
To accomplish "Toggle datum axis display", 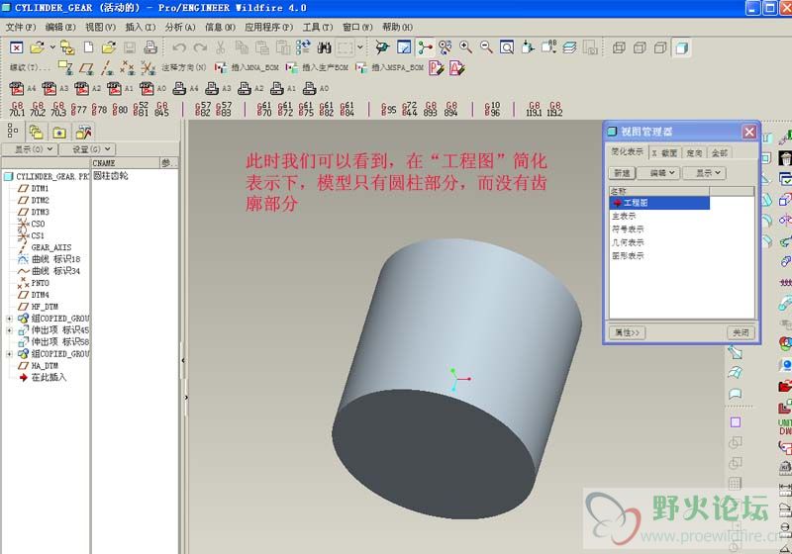I will (107, 67).
